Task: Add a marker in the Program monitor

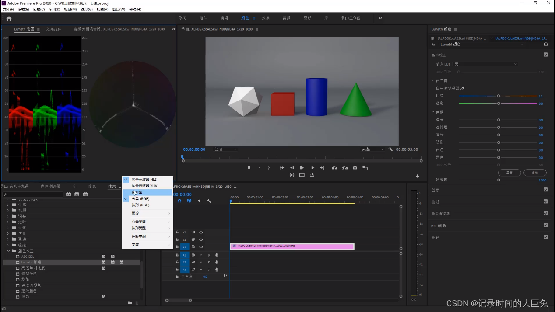Action: [249, 168]
